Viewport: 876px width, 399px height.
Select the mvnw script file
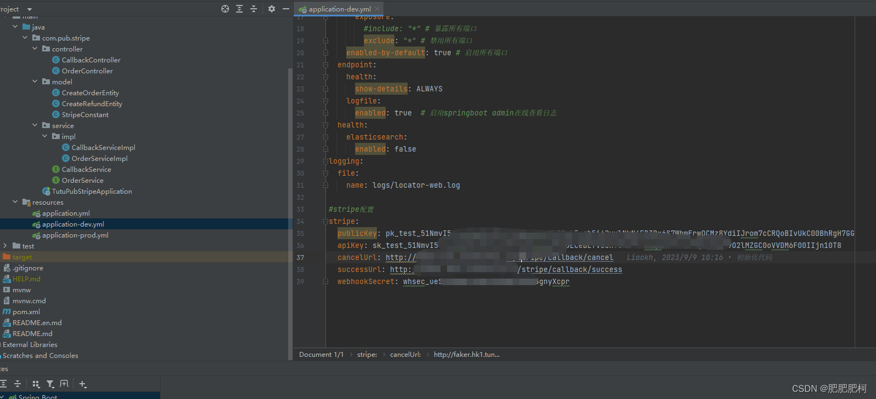[21, 290]
